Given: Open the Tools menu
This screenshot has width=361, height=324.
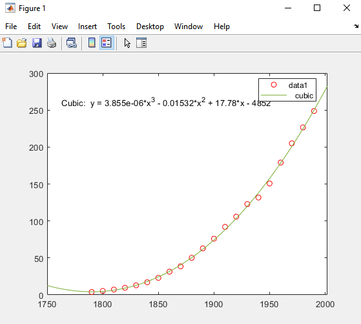Looking at the screenshot, I should [x=116, y=27].
